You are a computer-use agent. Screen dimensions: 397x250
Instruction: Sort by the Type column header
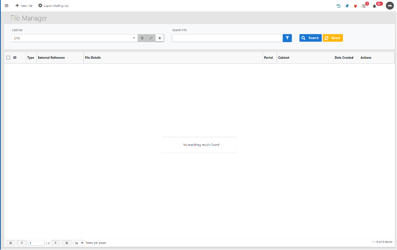(31, 57)
